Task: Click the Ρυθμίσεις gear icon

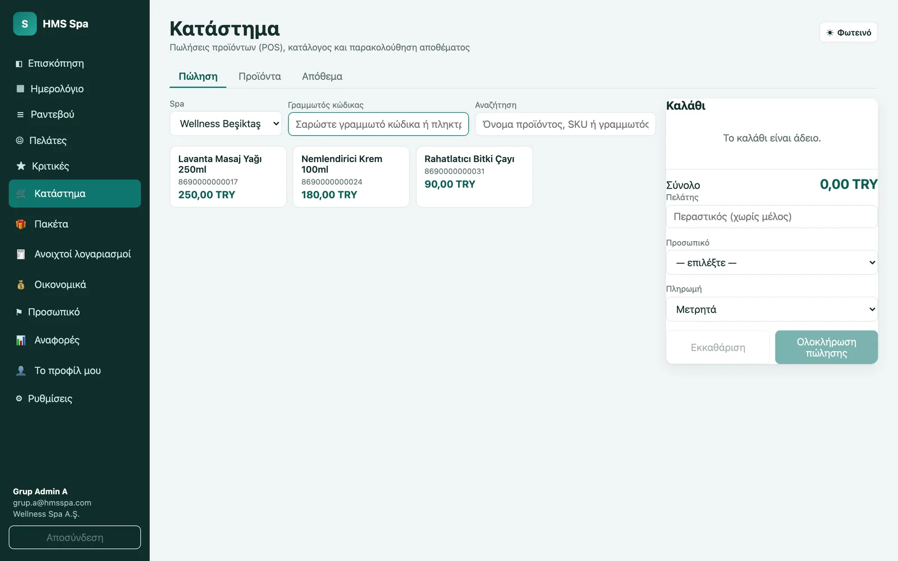Action: pos(19,398)
